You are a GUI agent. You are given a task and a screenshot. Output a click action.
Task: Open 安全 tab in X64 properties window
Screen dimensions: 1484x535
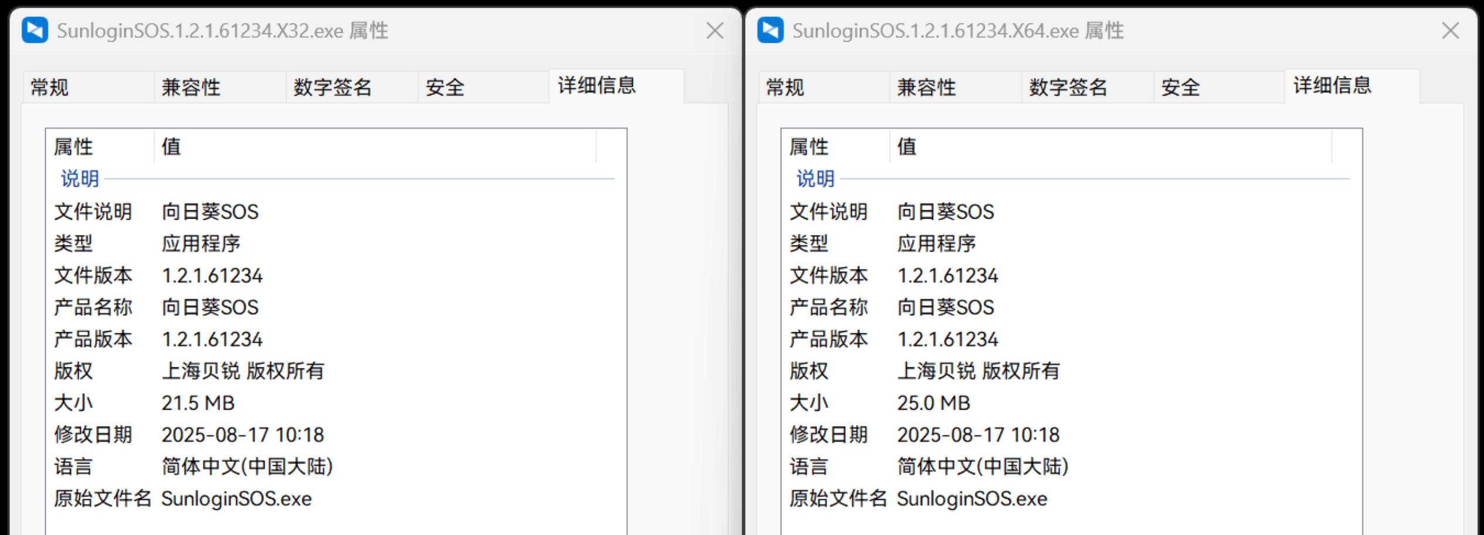(x=1219, y=87)
